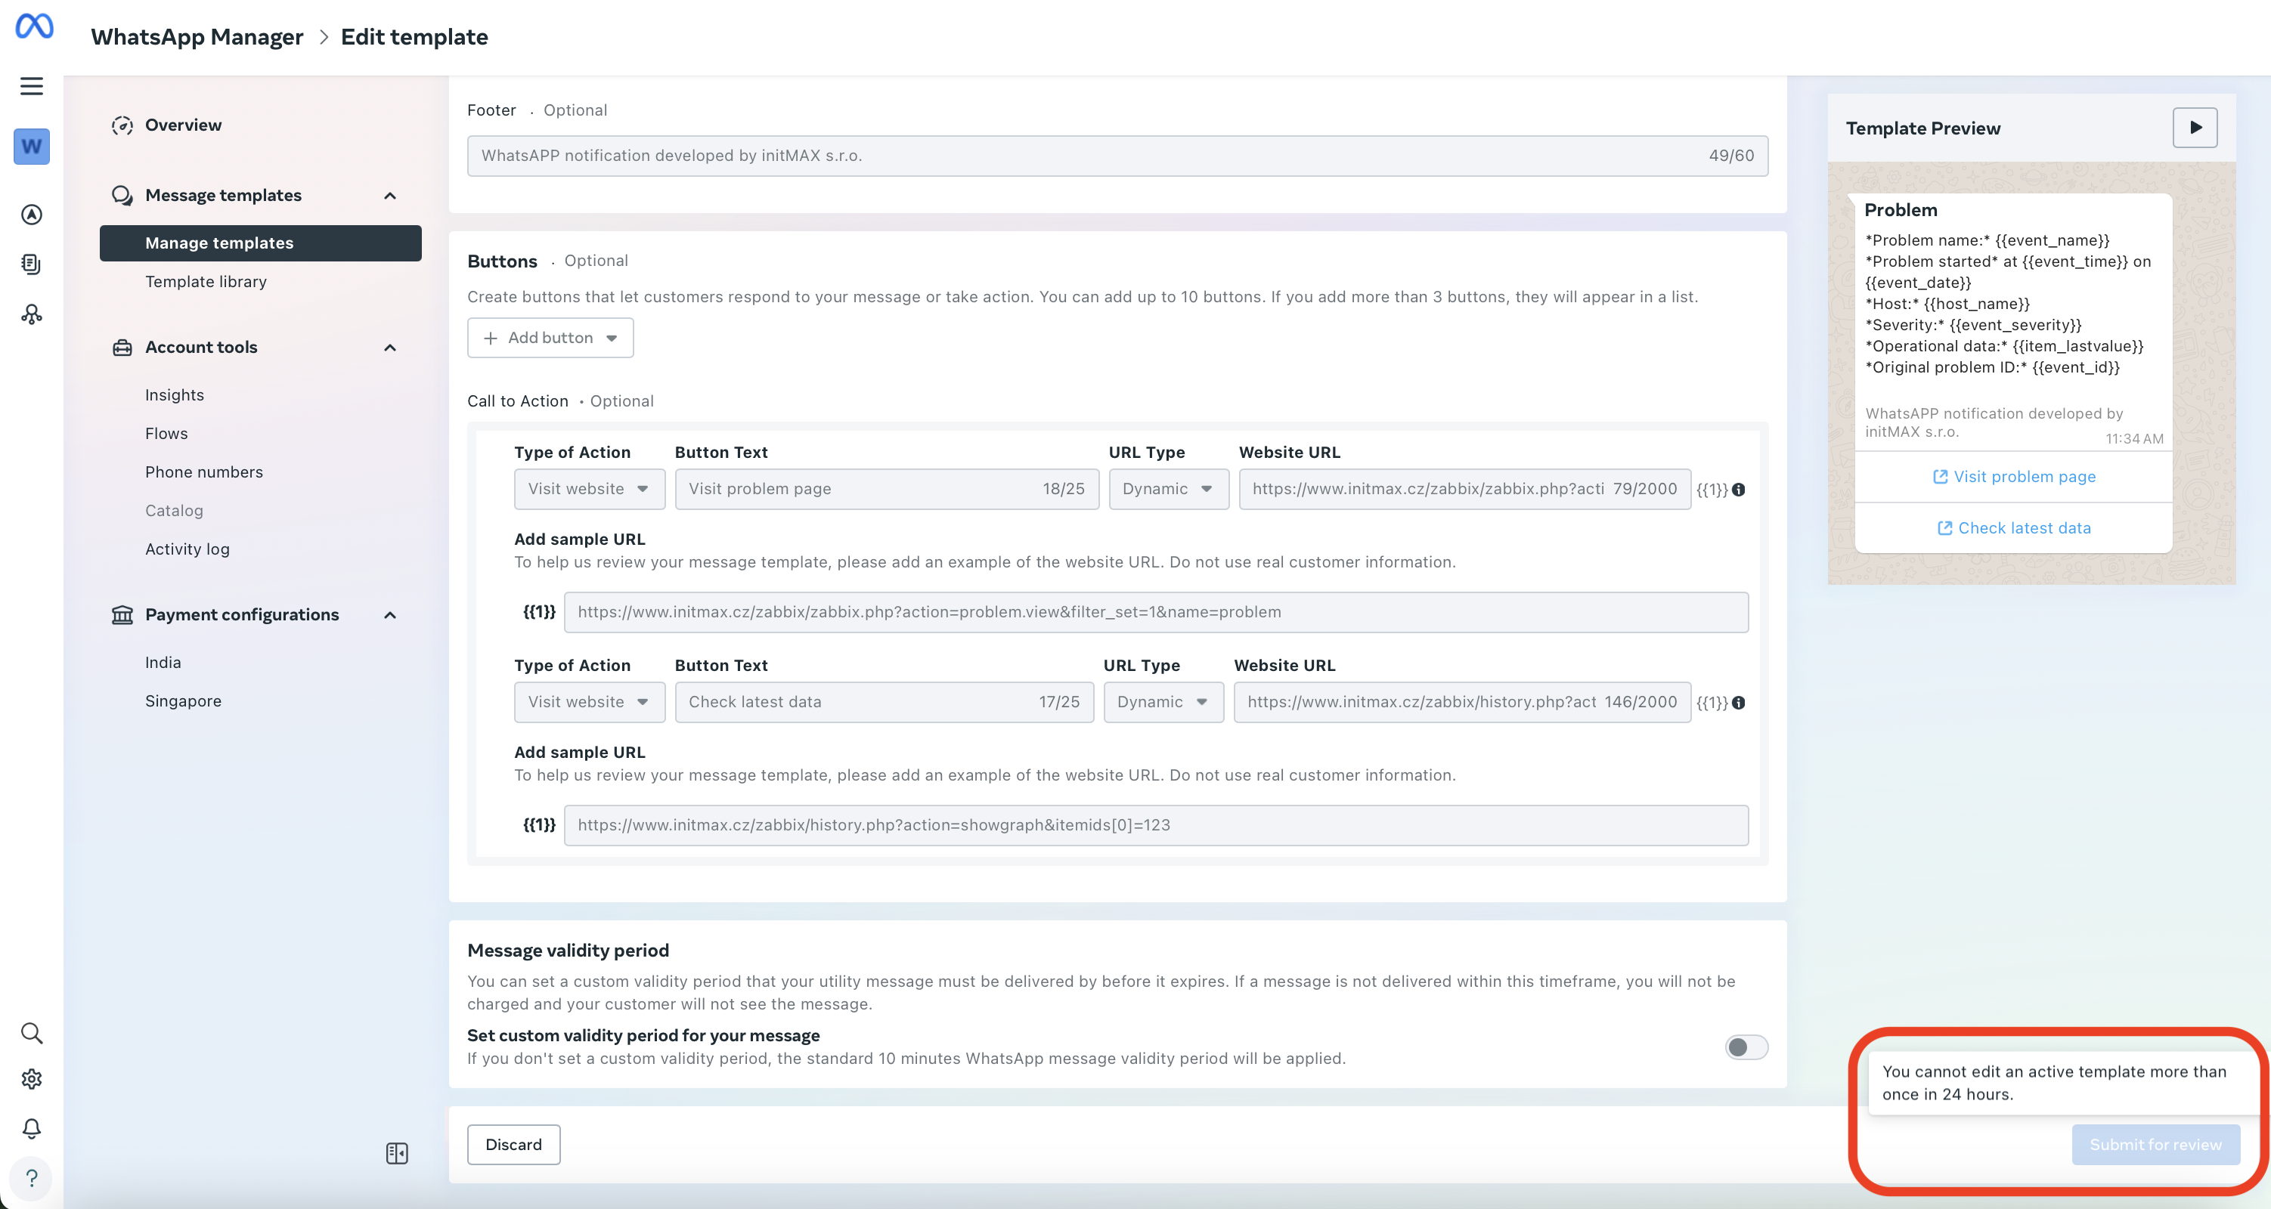Click the problem.view sample URL field
2271x1209 pixels.
[1156, 611]
